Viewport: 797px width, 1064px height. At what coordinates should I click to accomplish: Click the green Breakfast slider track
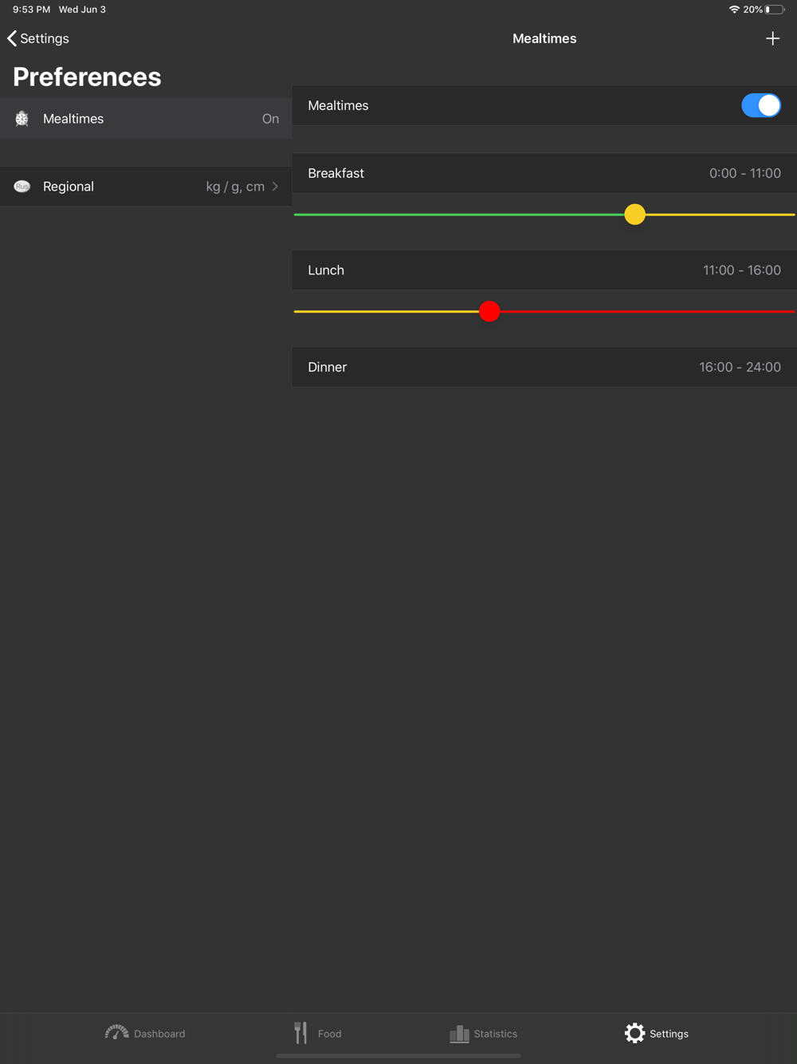(x=459, y=215)
